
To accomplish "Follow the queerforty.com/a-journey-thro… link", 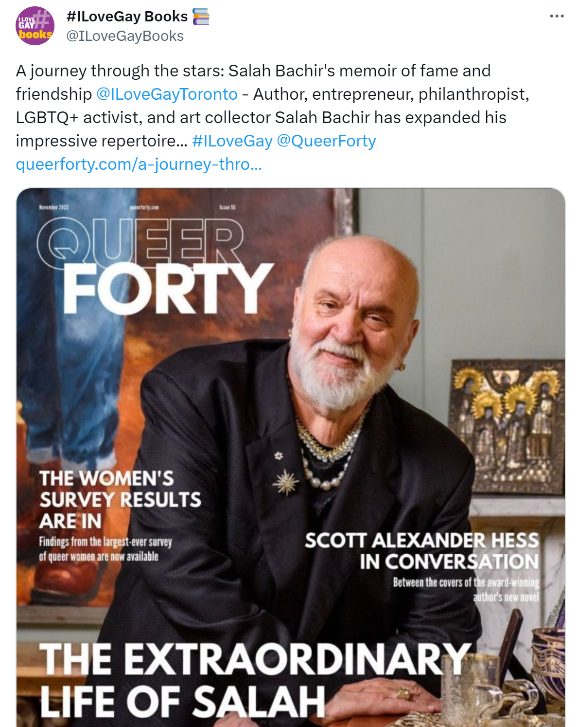I will coord(139,164).
